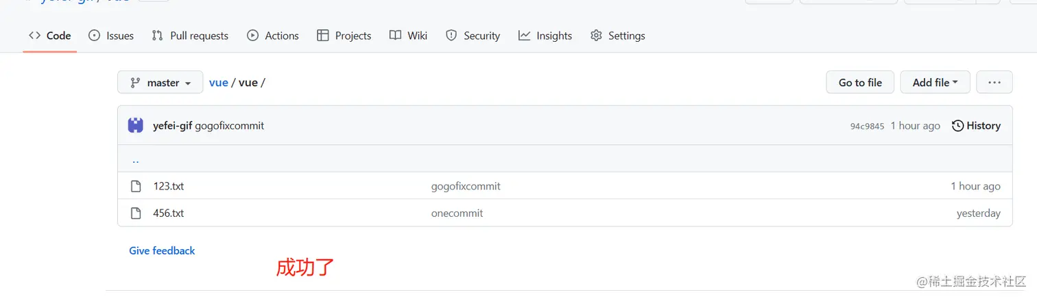Open commit hash 94c9845
Viewport: 1037px width, 299px height.
click(867, 127)
